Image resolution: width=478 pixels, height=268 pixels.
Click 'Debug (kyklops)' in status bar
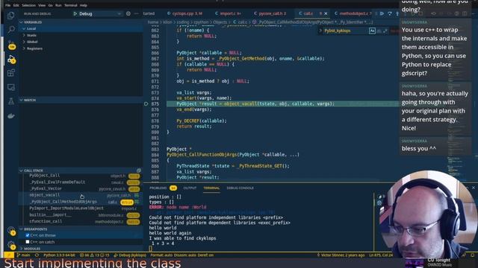[130, 255]
